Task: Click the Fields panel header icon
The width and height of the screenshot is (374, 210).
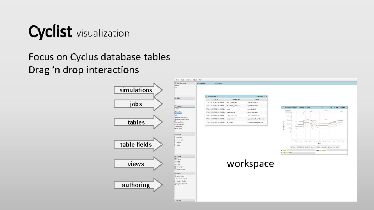Action: [175, 135]
